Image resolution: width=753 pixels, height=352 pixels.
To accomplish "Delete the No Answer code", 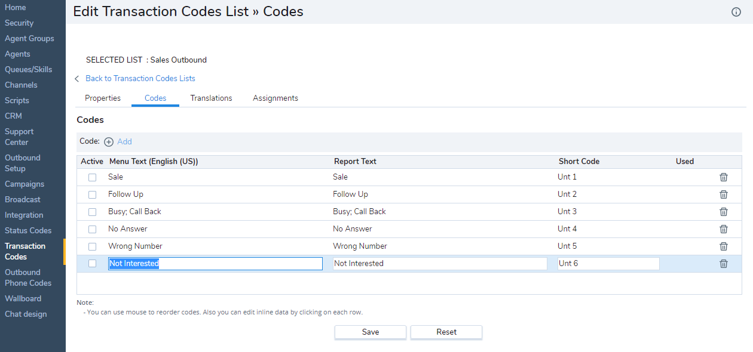I will pyautogui.click(x=723, y=229).
